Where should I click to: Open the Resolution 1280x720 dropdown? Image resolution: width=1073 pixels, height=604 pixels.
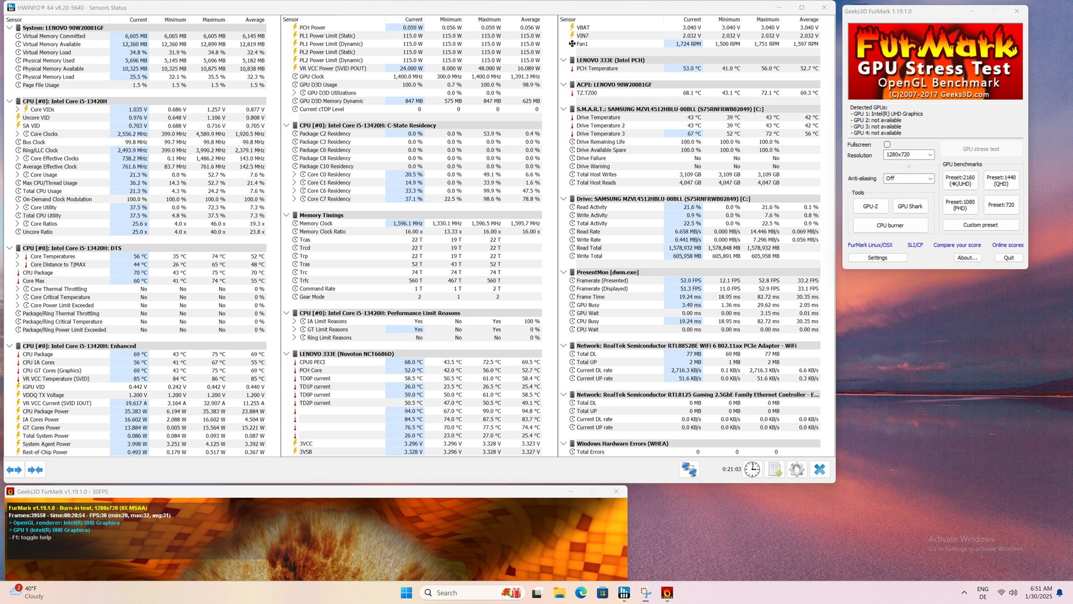(909, 155)
